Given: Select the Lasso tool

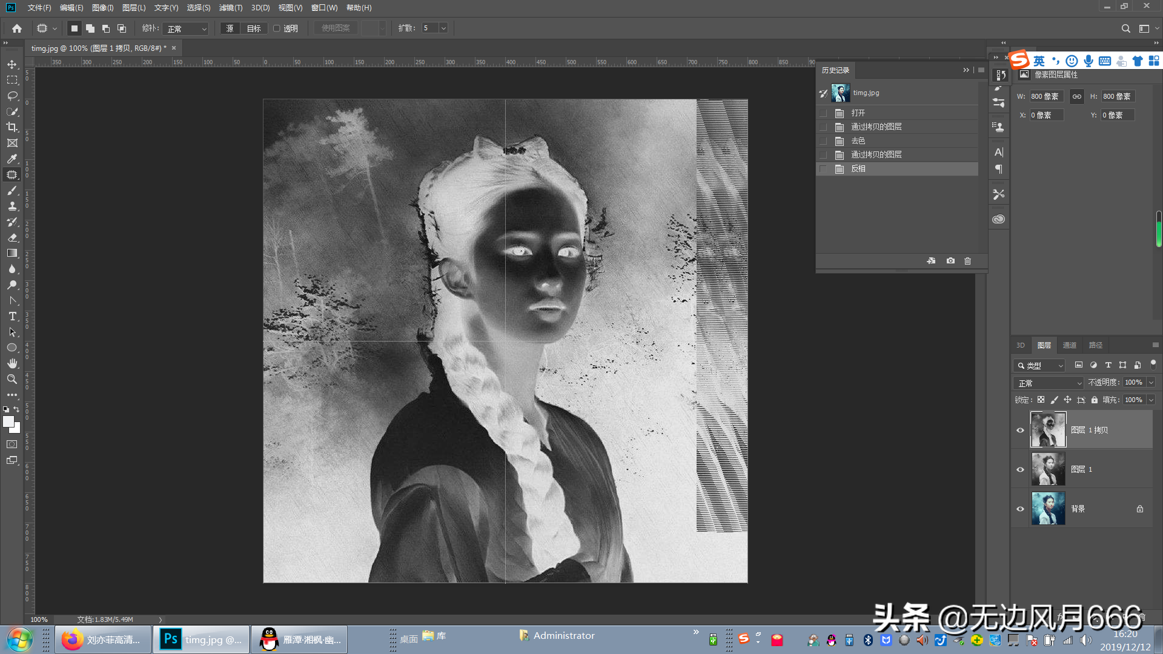Looking at the screenshot, I should pyautogui.click(x=12, y=96).
